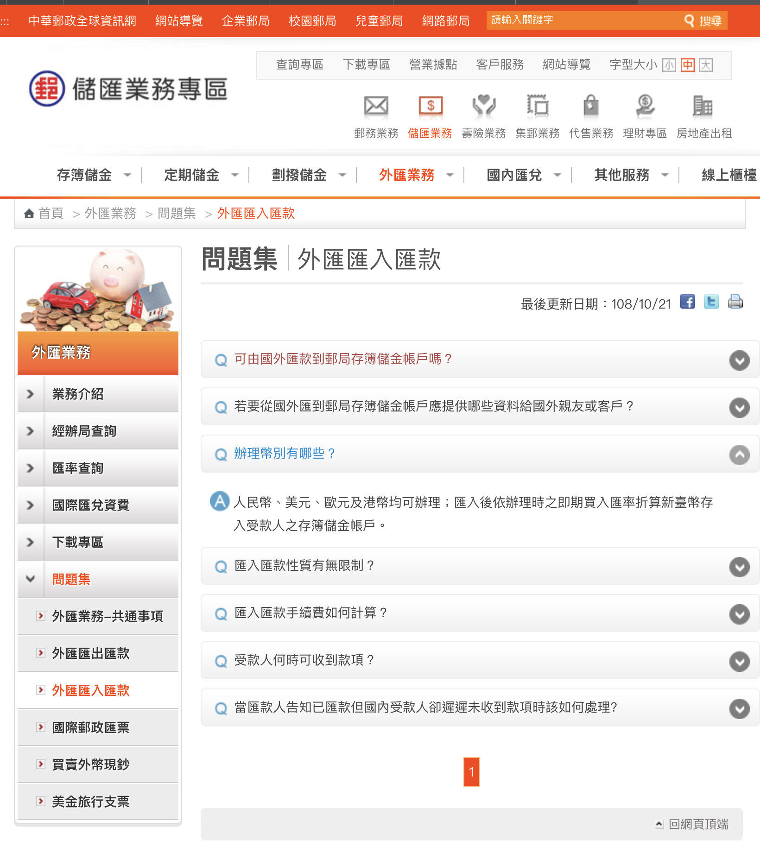Set font size to medium (中)
Image resolution: width=760 pixels, height=859 pixels.
tap(688, 65)
